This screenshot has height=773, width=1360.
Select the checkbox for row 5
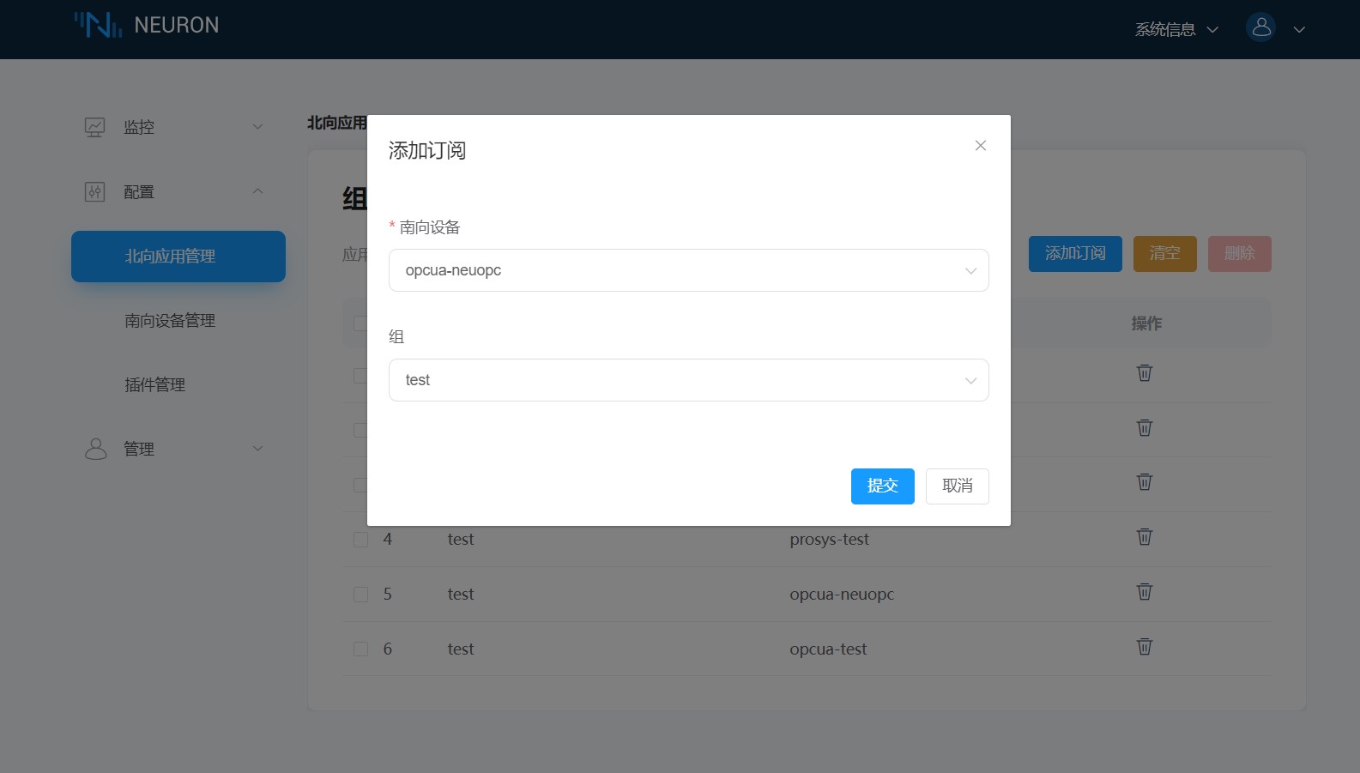(x=360, y=595)
